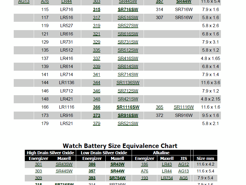Follow the SR43W link
246x185 pixels.
pos(117,164)
